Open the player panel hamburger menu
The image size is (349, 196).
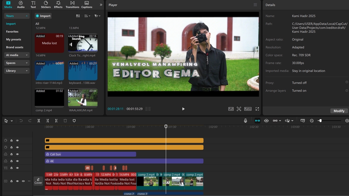pos(255,5)
